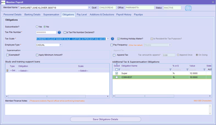Expand the Tax Scale dropdown
216x125 pixels.
tap(108, 39)
